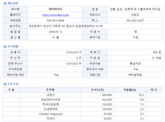Click the share count 330,000
Screen dimensions: 165x122
click(107, 104)
